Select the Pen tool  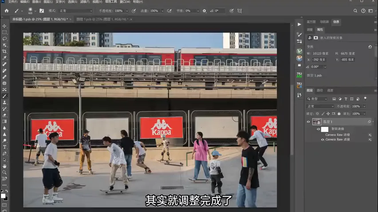[4, 153]
